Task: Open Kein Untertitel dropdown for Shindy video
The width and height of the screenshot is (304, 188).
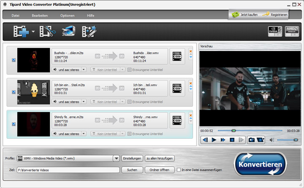Action: (122, 134)
